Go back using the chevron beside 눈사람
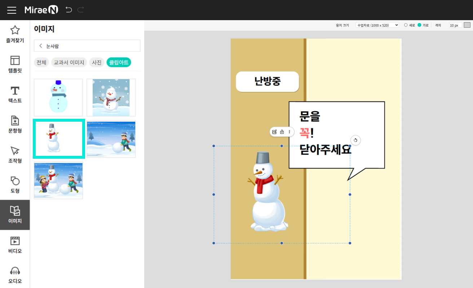This screenshot has height=288, width=473. coord(41,46)
